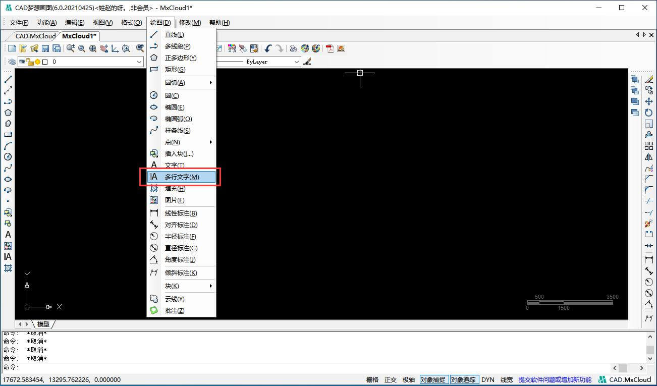The image size is (657, 386).
Task: Click the command history scroll-down arrow
Action: tap(650, 359)
